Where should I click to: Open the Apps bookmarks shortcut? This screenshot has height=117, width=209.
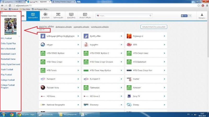pos(4,9)
